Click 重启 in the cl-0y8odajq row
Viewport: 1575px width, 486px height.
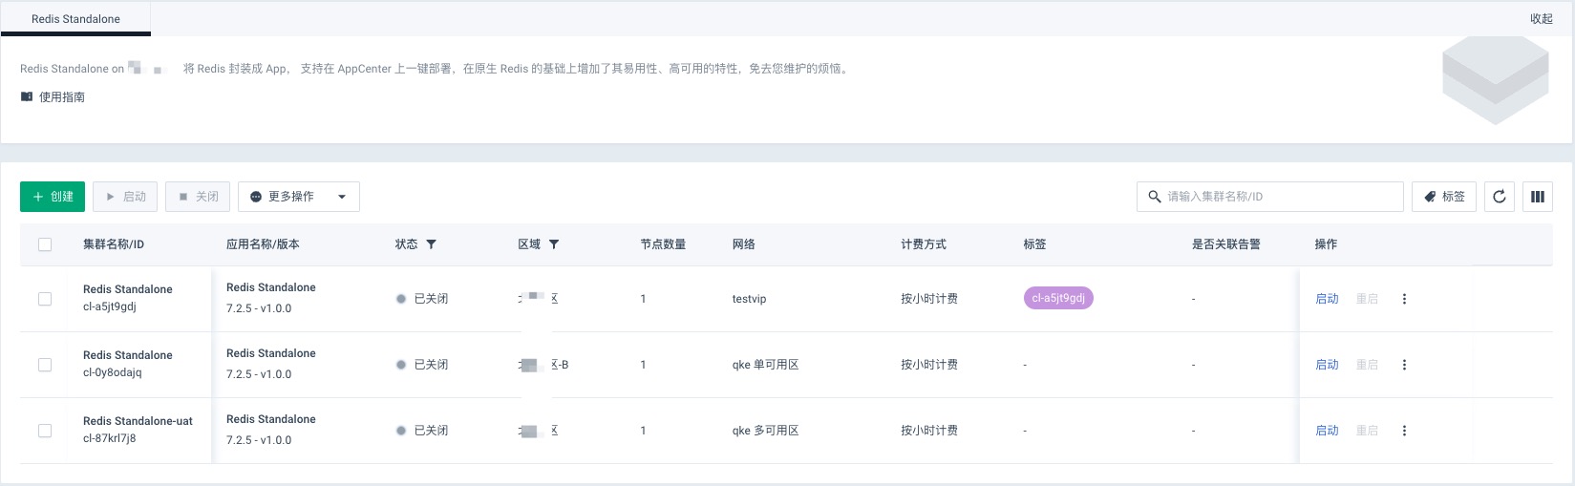point(1367,365)
